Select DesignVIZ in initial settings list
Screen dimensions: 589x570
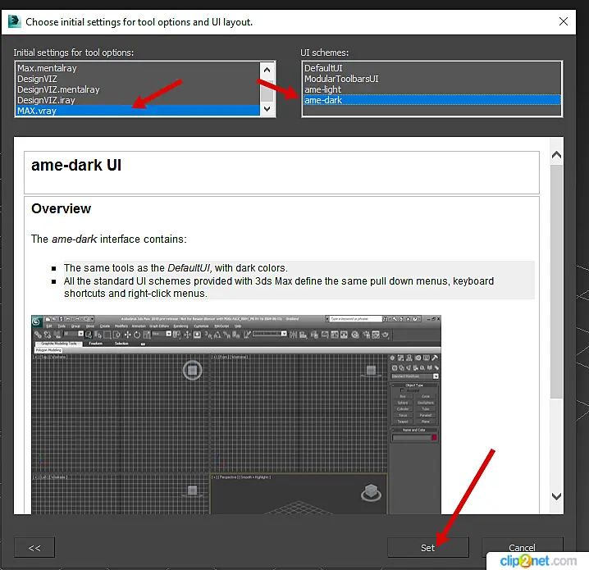(138, 79)
